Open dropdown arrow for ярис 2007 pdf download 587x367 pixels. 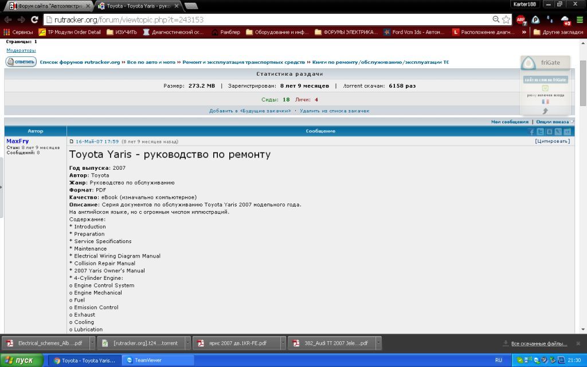[283, 343]
